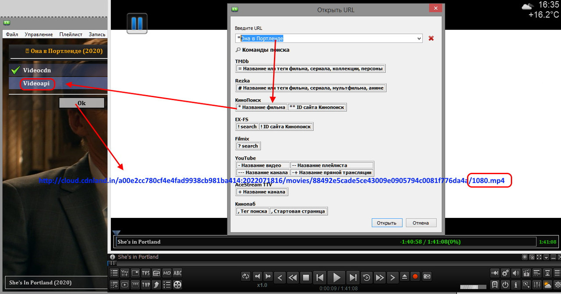Click the main Play button
561x294 pixels.
337,277
